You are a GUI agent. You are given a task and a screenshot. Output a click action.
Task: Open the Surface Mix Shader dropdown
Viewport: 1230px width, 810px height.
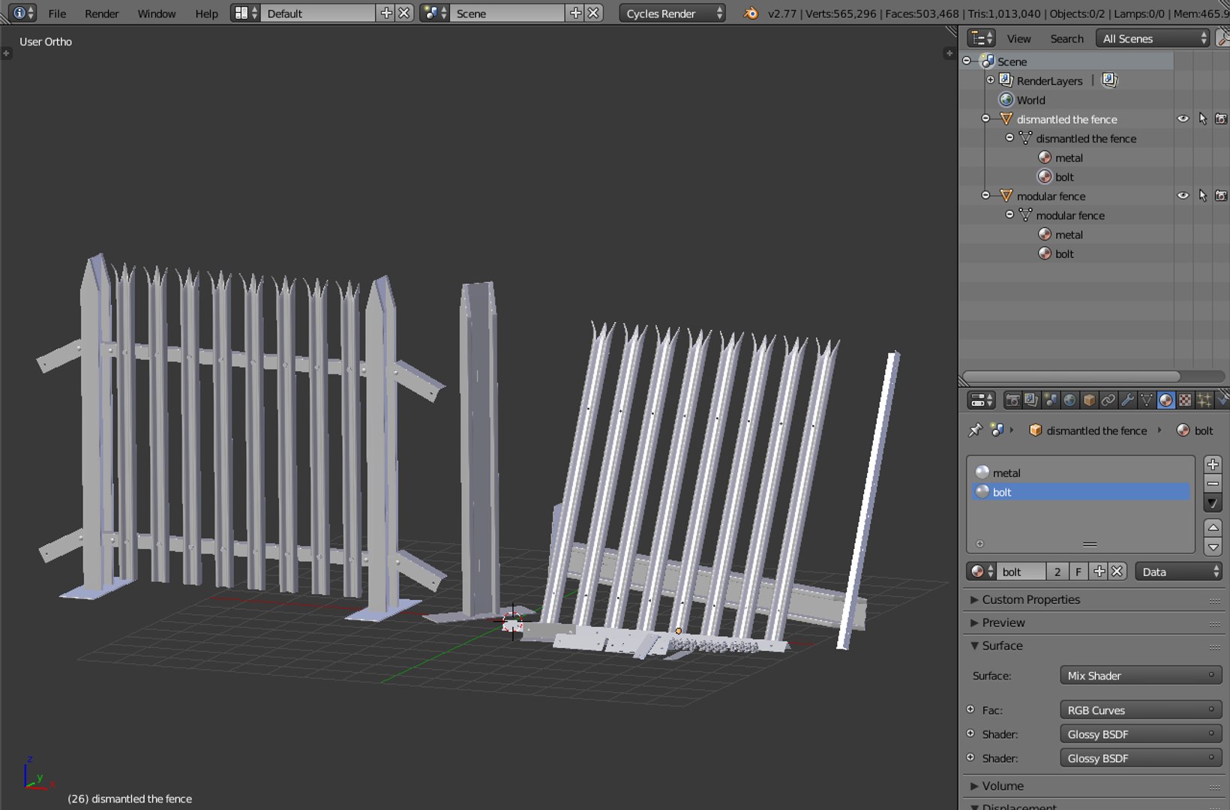1141,675
